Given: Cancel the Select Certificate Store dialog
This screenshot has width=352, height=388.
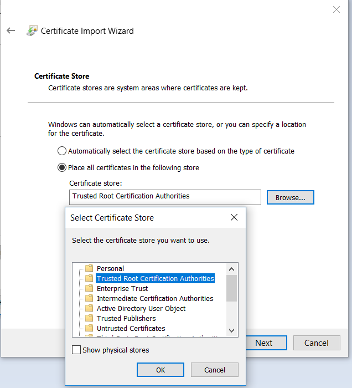Looking at the screenshot, I should tap(214, 370).
